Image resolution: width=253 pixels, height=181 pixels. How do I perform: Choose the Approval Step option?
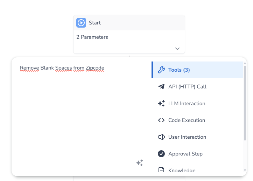185,154
